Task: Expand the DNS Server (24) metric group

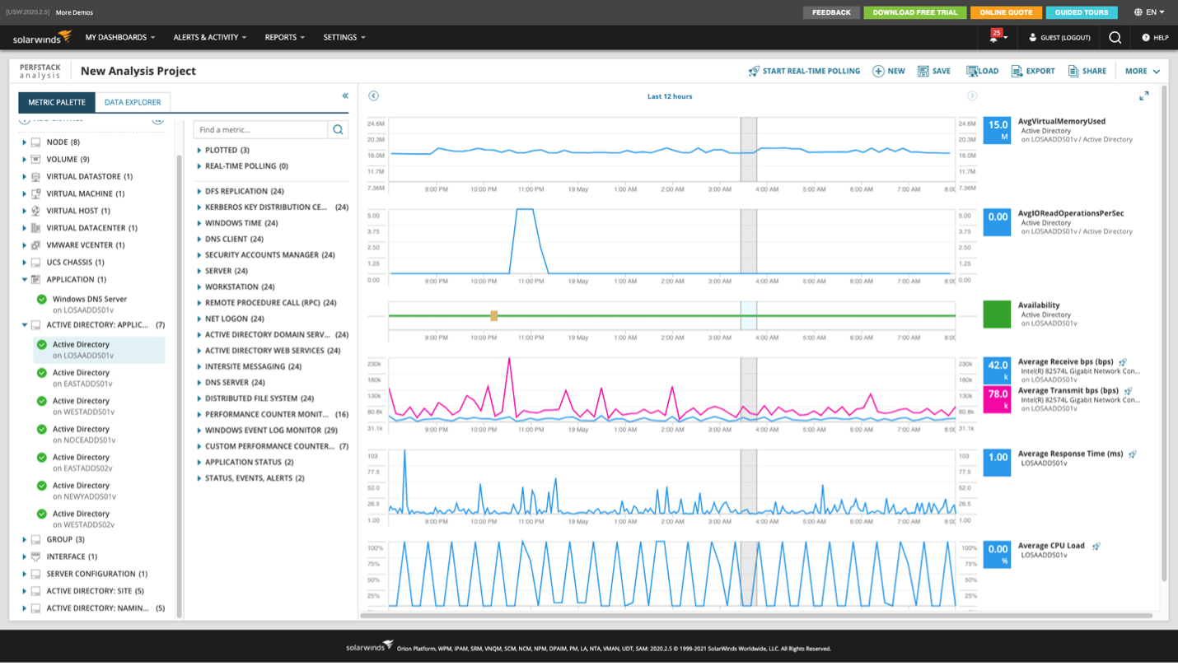Action: pos(199,383)
